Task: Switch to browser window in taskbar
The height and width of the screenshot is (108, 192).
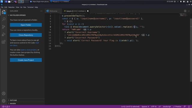Action: (x=40, y=1)
